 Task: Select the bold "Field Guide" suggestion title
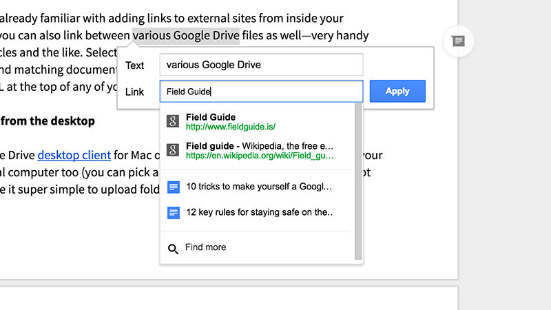coord(211,117)
